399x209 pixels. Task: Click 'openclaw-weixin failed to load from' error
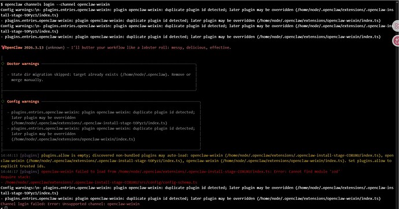pyautogui.click(x=79, y=171)
